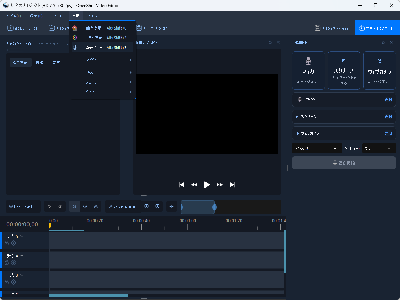Viewport: 400px width, 300px height.
Task: Choose the マイク recording card
Action: pos(308,70)
